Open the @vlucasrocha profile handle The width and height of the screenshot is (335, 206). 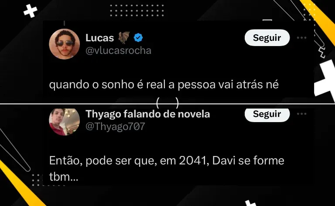coord(118,51)
